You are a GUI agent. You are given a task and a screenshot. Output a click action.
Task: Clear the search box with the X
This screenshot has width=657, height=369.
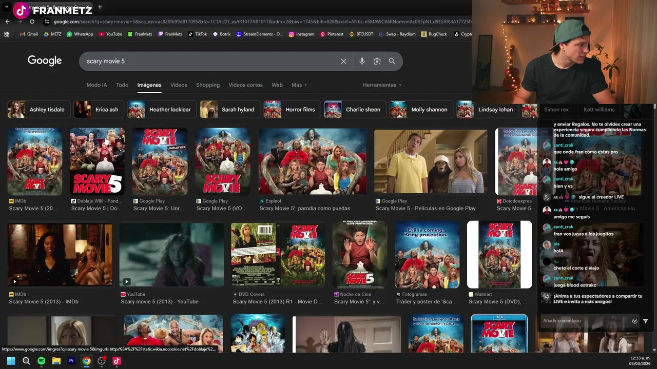coord(343,61)
